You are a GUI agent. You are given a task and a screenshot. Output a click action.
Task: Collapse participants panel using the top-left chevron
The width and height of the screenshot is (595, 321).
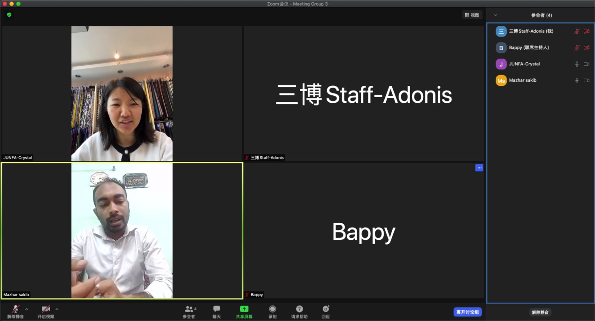[x=496, y=15]
